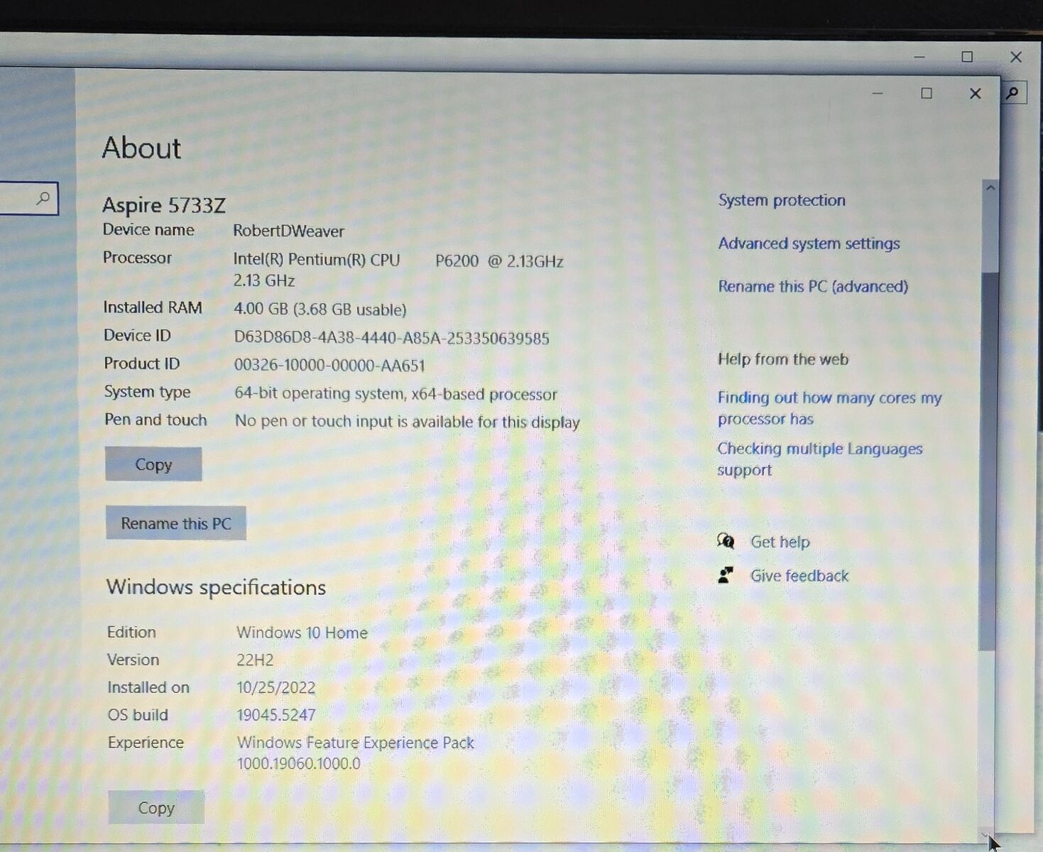Click the search icon right of the About window
The image size is (1043, 852).
(x=1013, y=93)
